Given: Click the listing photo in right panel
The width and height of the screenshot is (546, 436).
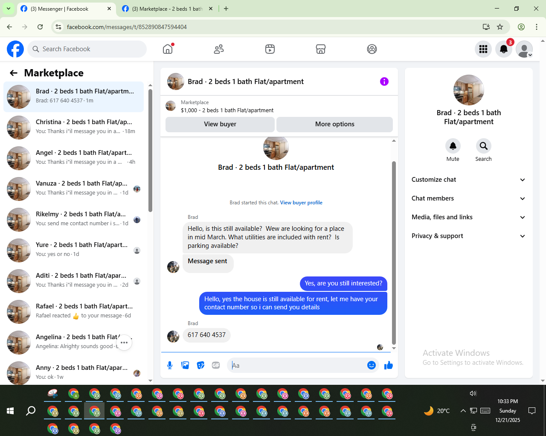Looking at the screenshot, I should pyautogui.click(x=469, y=90).
